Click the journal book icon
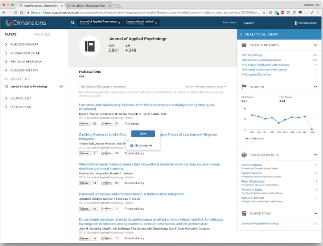This screenshot has width=323, height=246. pos(89,47)
